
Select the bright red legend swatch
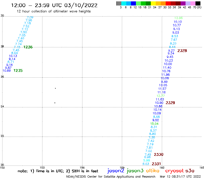tap(168, 3)
